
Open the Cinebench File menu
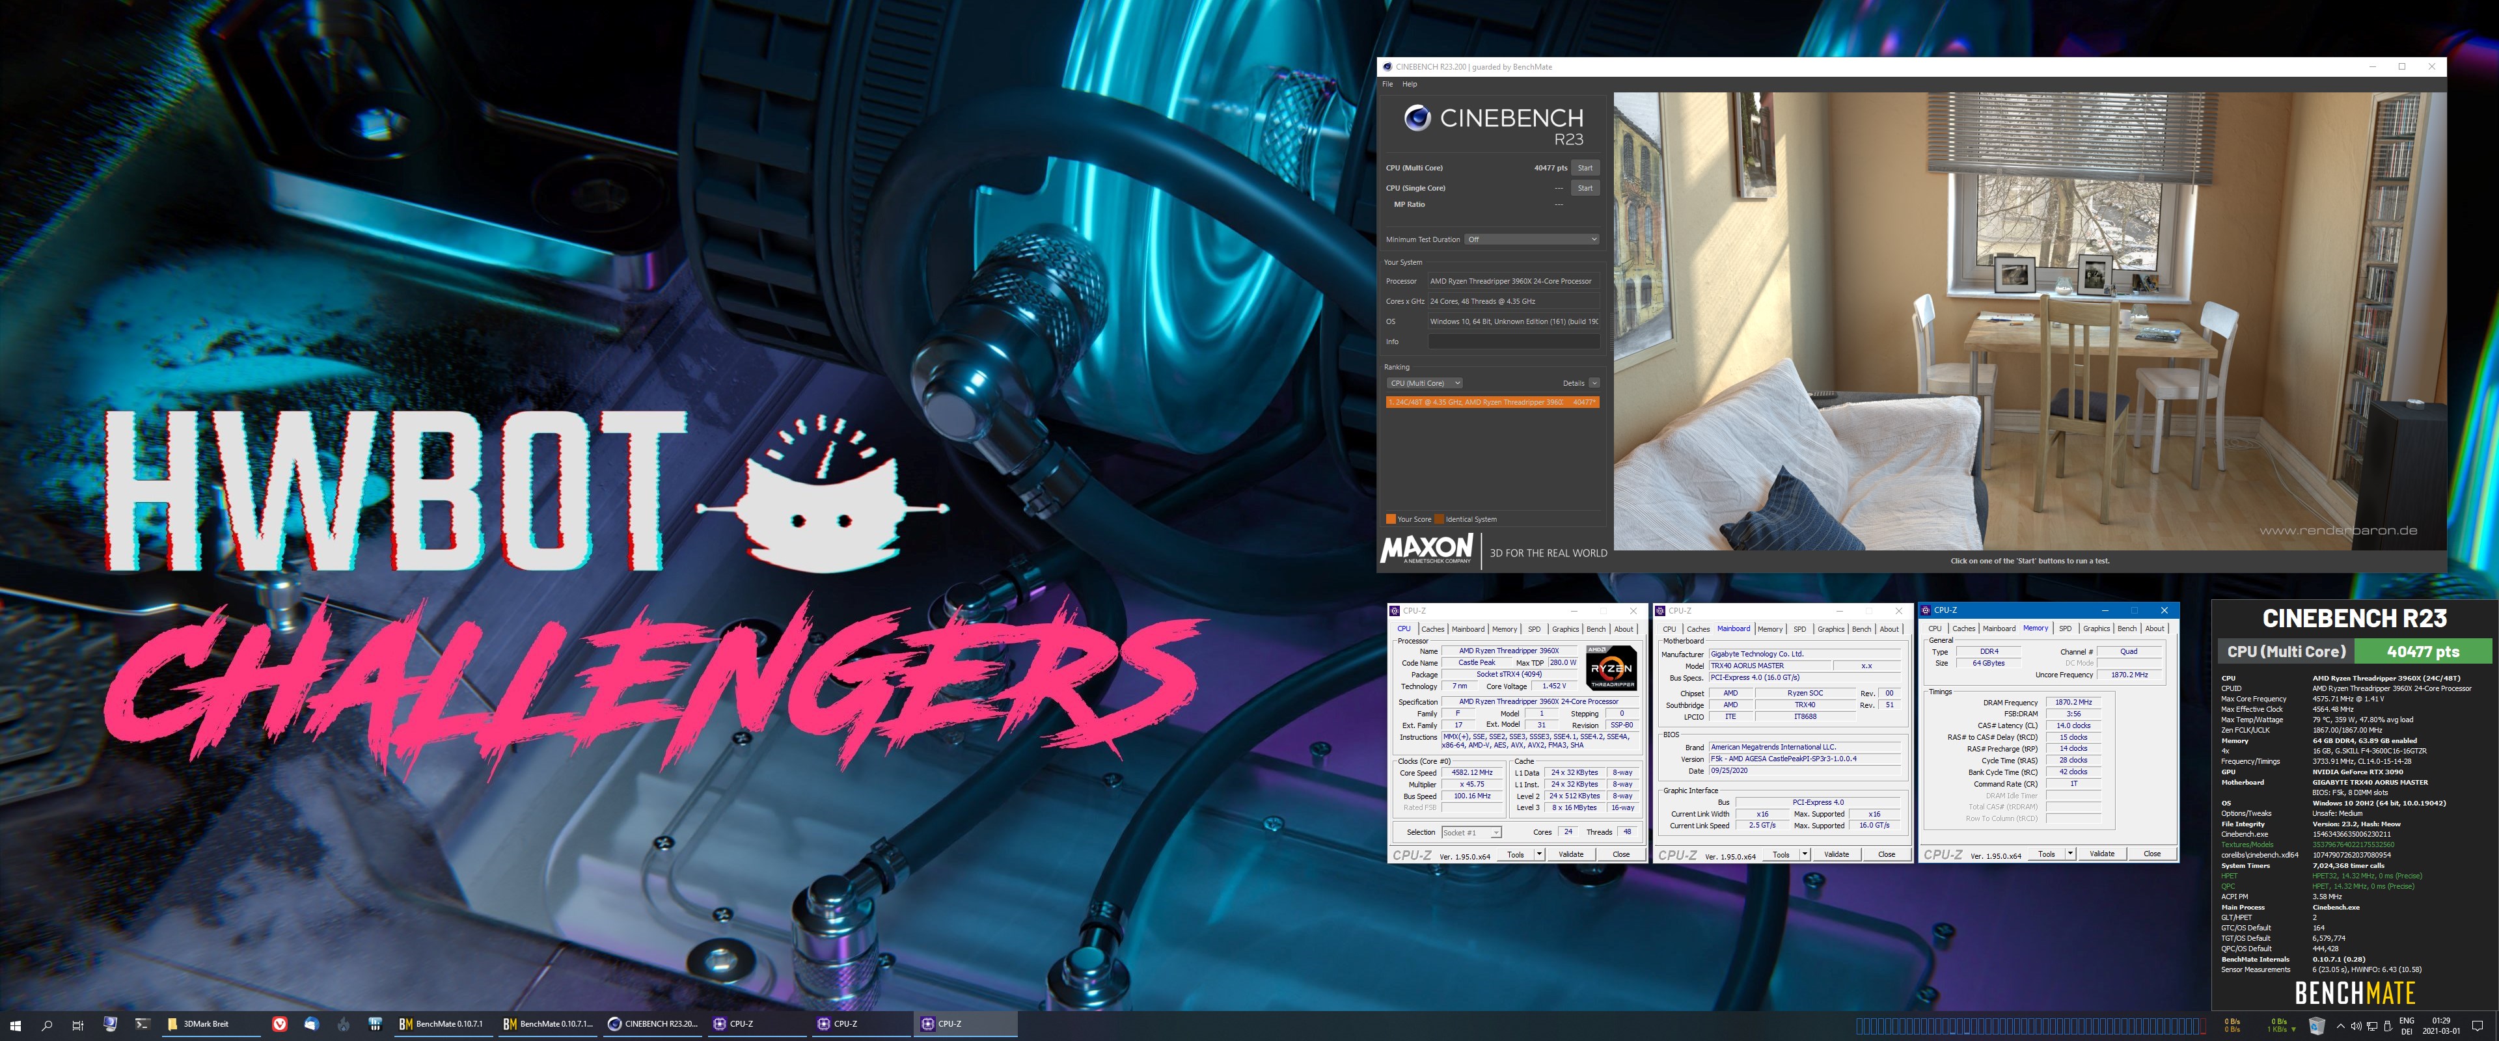click(1387, 85)
